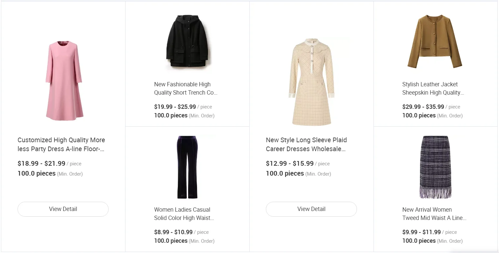
Task: Click the $29.99 - $35.99 leather jacket price
Action: (423, 107)
